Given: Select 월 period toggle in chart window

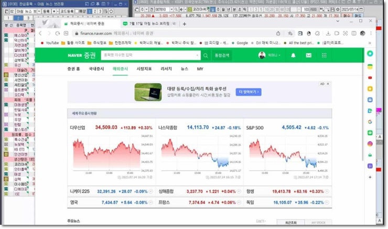Looking at the screenshot, I should tap(223, 9).
